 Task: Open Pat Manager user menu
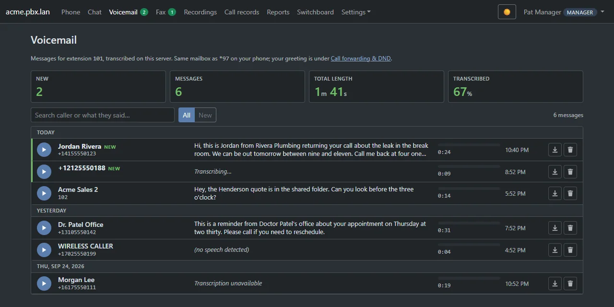click(x=564, y=12)
